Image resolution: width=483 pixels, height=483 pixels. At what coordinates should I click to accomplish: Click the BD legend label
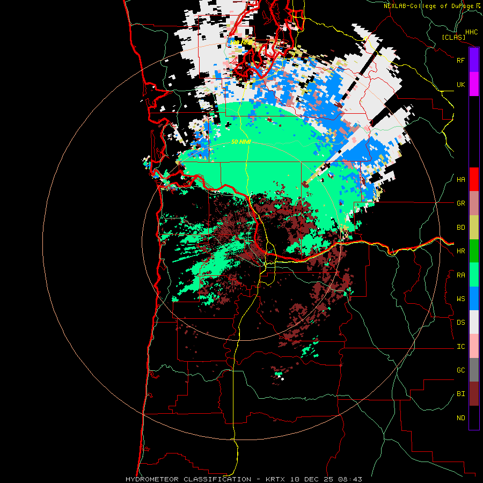(x=461, y=228)
